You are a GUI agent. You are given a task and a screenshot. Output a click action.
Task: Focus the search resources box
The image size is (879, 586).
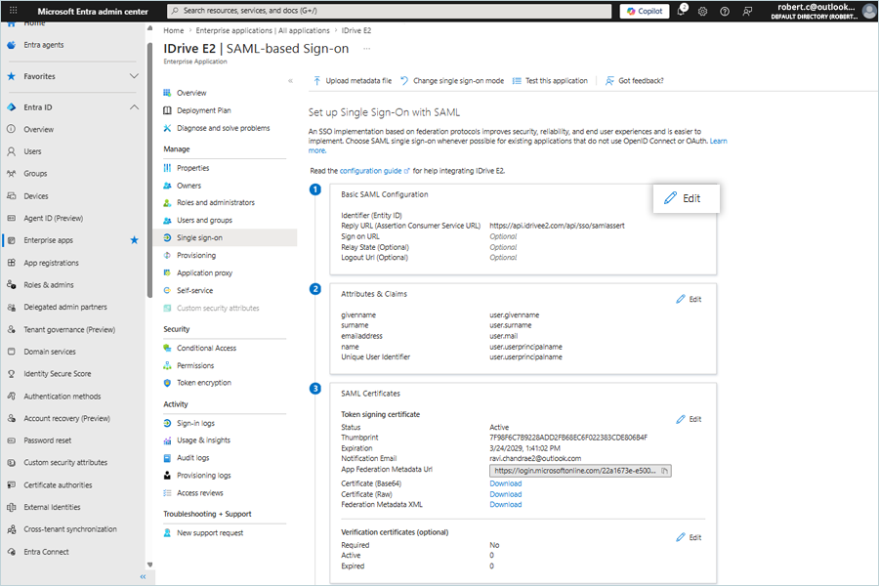click(390, 11)
